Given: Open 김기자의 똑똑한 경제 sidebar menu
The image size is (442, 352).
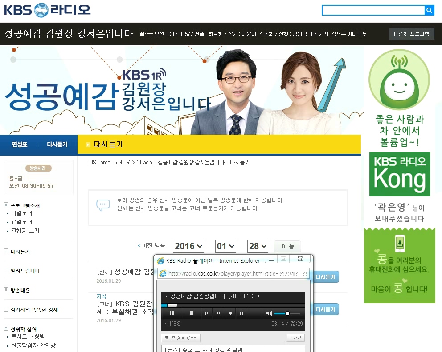Looking at the screenshot, I should [x=34, y=309].
